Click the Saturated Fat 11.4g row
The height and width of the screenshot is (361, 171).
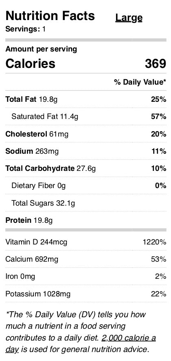point(86,117)
